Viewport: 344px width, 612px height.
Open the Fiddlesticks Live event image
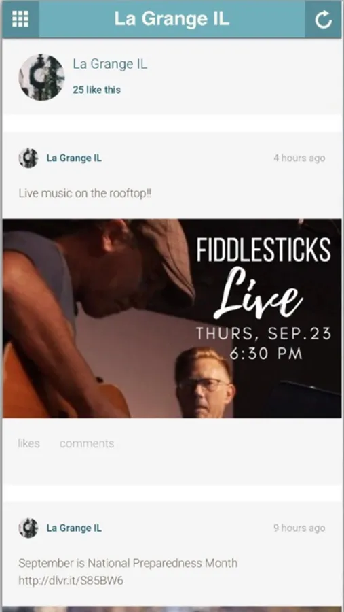click(172, 318)
